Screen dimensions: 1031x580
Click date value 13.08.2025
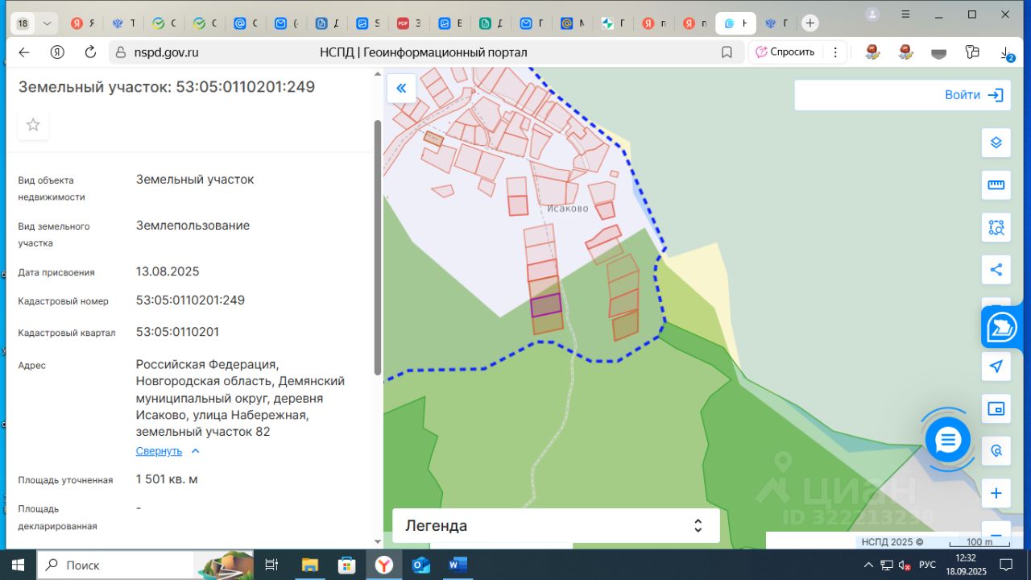pyautogui.click(x=168, y=271)
